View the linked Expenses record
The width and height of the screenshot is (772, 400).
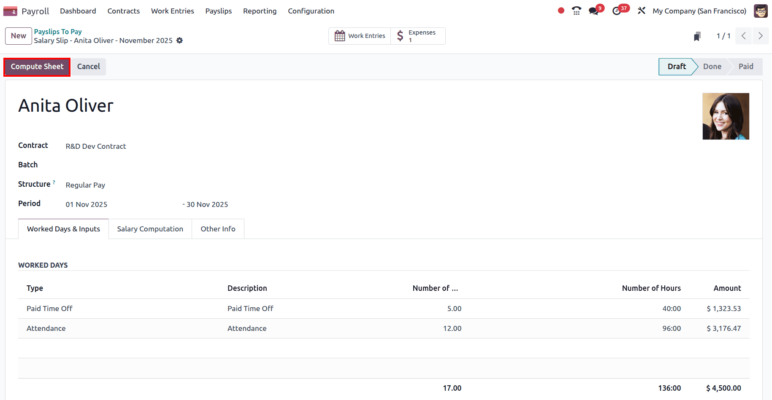417,36
